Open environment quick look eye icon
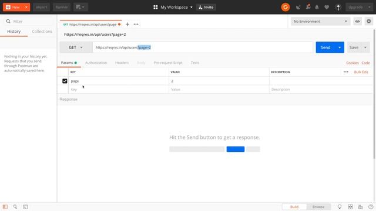 (x=357, y=21)
